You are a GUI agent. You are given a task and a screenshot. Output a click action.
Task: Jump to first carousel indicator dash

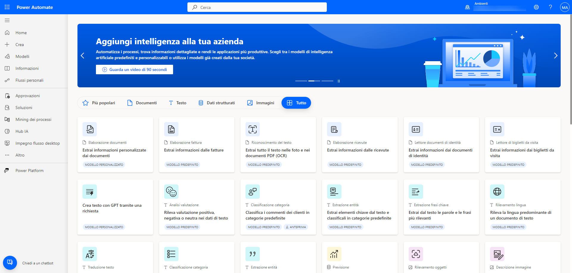pyautogui.click(x=301, y=81)
